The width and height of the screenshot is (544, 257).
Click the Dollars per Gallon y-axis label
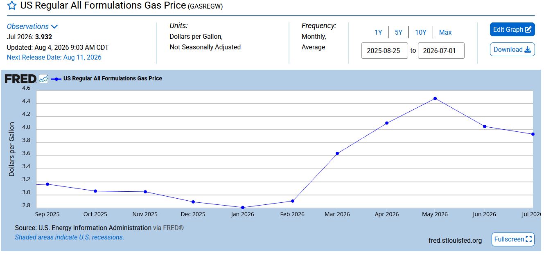coord(11,149)
